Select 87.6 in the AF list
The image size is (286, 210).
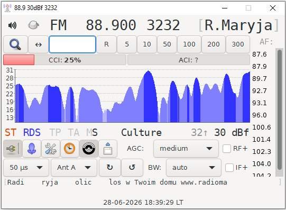point(260,54)
